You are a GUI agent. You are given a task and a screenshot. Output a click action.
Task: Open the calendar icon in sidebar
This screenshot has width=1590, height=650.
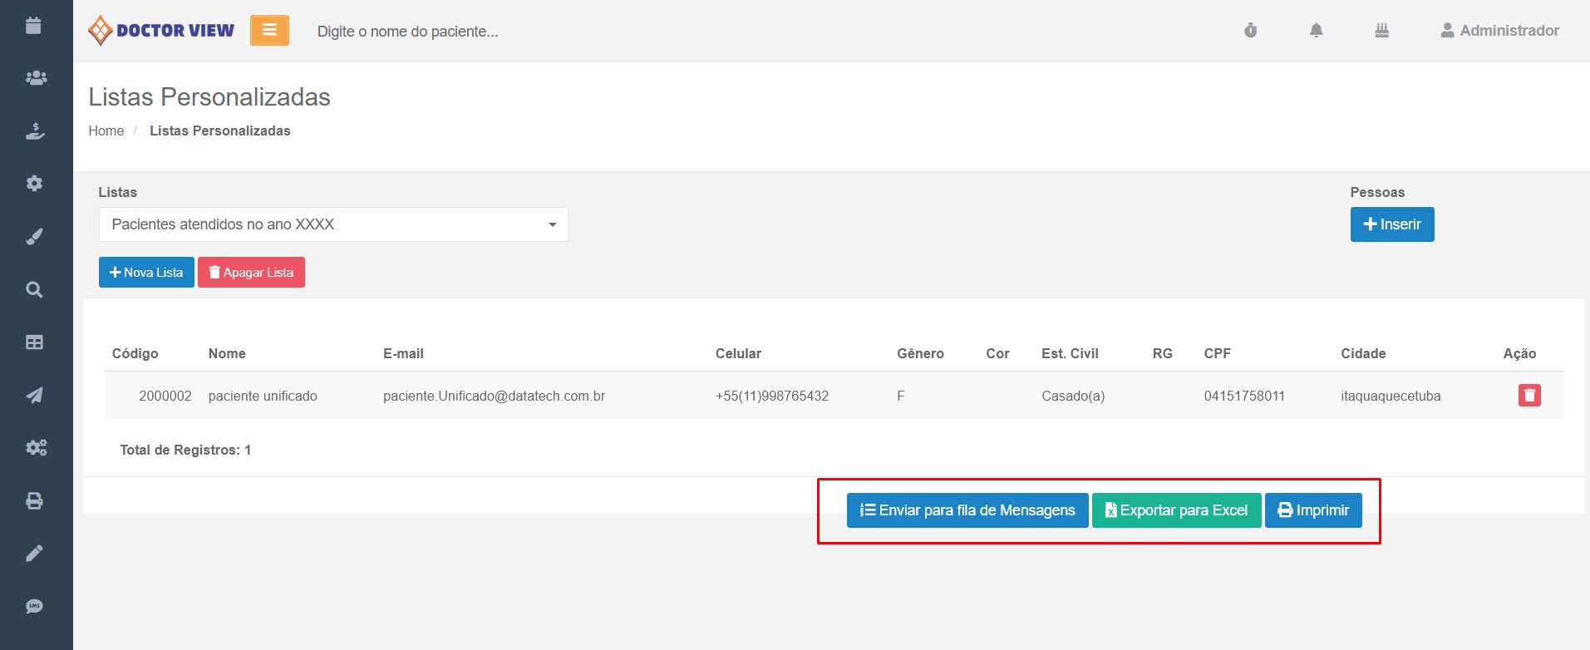tap(33, 26)
